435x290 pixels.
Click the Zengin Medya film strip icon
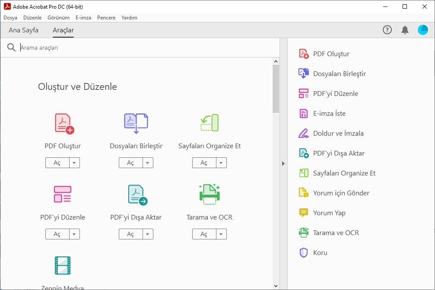click(x=62, y=265)
